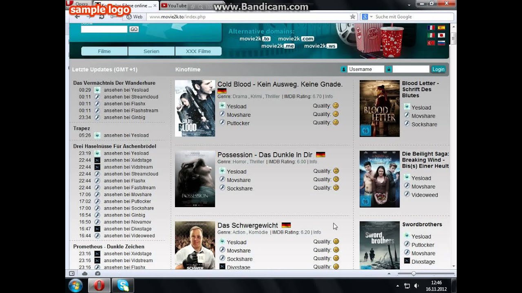
Task: Open the Blood Letter poster thumbnail
Action: coord(380,108)
